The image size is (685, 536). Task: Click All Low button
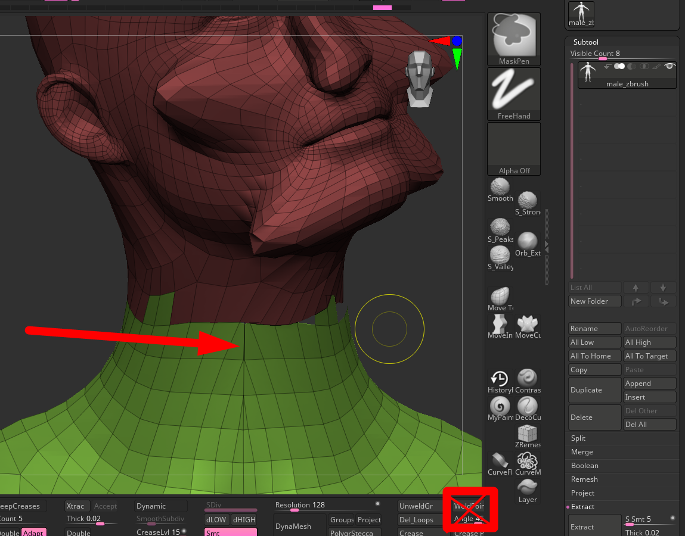tap(594, 342)
